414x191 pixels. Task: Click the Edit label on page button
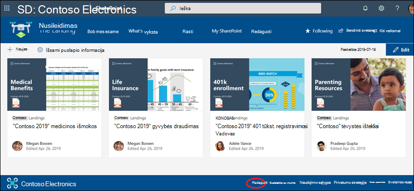tap(405, 50)
